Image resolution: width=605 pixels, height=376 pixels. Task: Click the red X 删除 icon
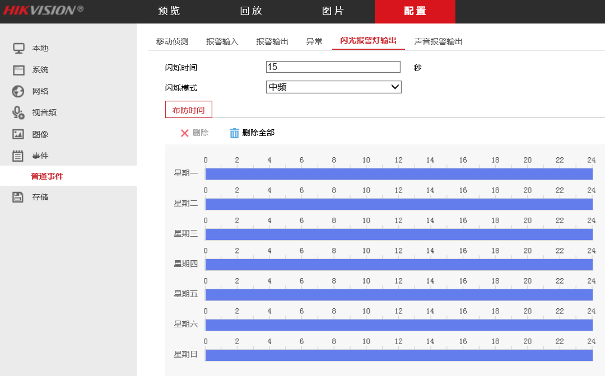(184, 133)
